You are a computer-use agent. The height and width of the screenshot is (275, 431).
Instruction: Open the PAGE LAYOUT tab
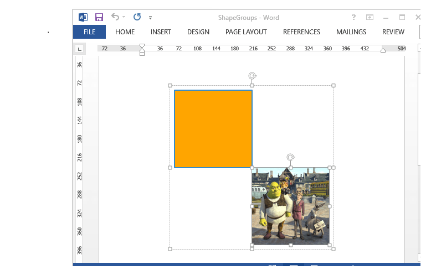pos(246,32)
